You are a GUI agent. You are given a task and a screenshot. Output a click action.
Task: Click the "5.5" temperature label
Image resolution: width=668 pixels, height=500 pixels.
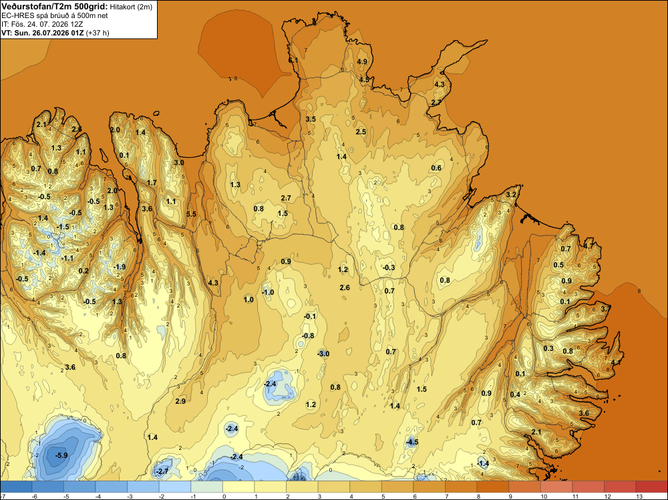pyautogui.click(x=191, y=214)
